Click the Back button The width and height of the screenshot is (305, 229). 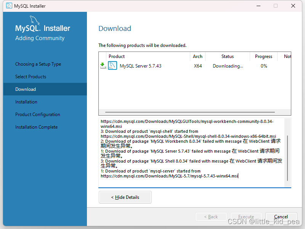click(x=211, y=217)
